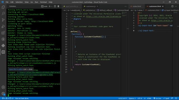This screenshot has height=100, width=179.
Task: Open the Accounts menu icon
Action: click(x=3, y=87)
